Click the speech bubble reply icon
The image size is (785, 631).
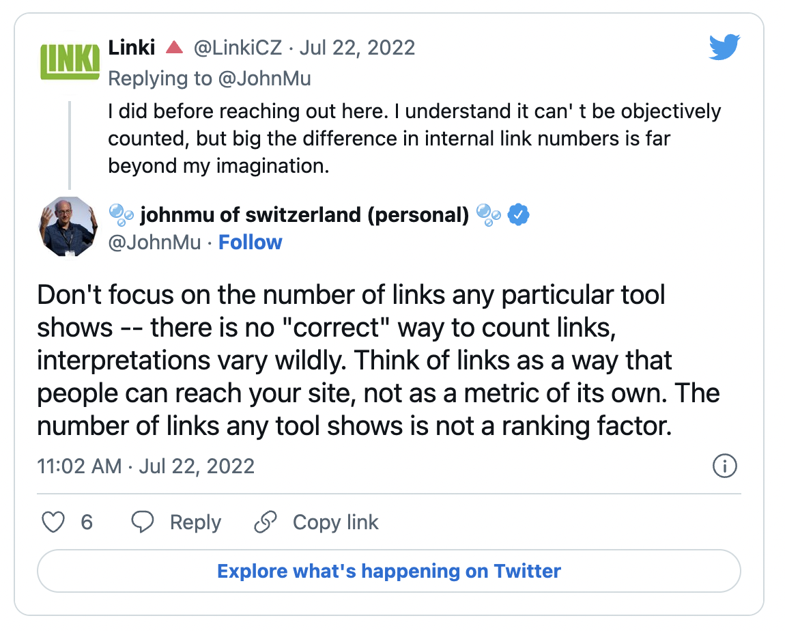pos(143,522)
